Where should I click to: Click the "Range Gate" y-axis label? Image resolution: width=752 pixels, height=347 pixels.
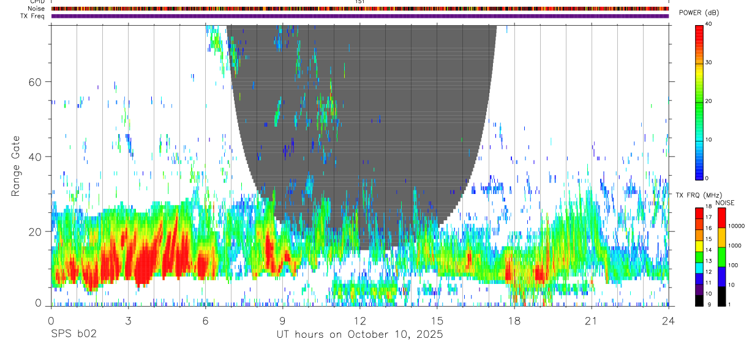pyautogui.click(x=16, y=166)
